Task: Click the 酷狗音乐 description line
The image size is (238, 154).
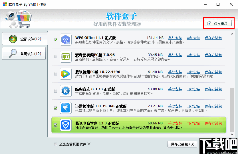Action: point(114,94)
